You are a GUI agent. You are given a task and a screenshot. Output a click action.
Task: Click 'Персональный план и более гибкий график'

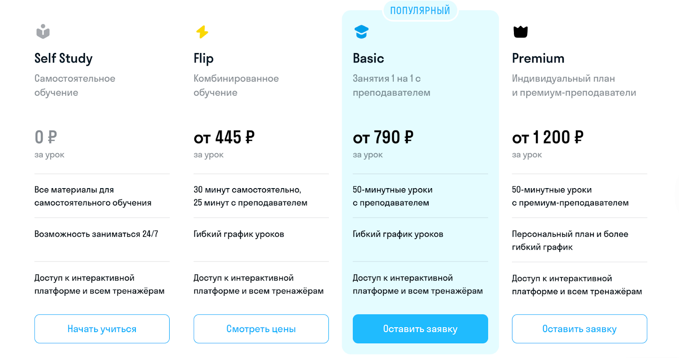pos(570,240)
